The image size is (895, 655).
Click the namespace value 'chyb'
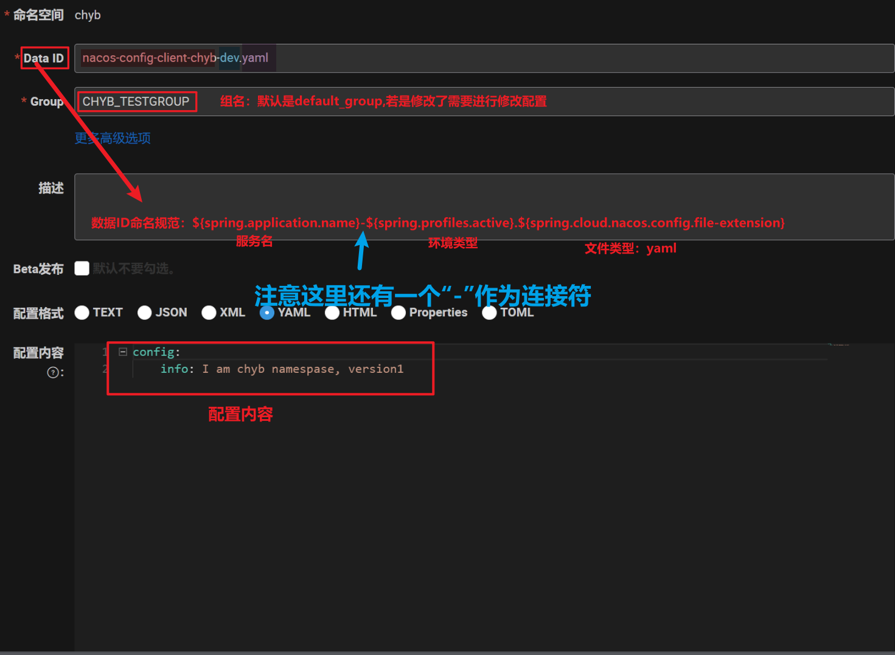point(88,15)
